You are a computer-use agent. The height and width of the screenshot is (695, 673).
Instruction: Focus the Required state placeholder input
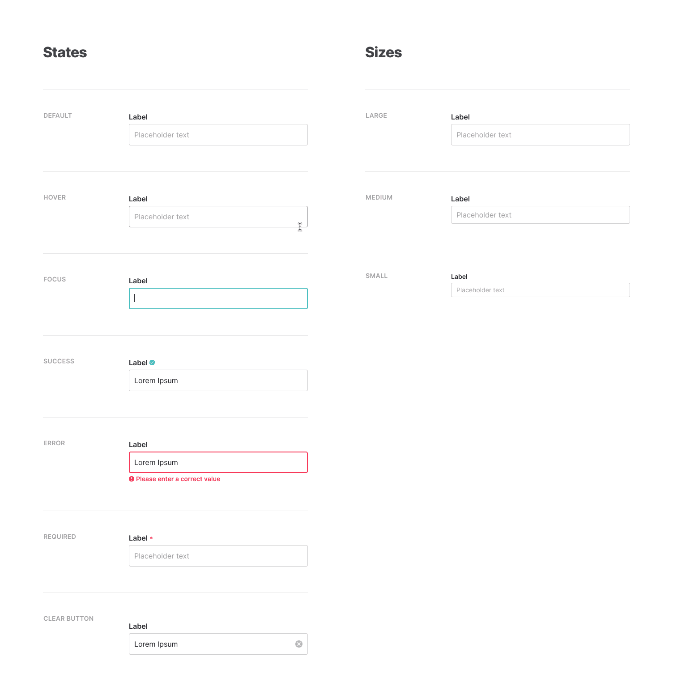(x=218, y=556)
